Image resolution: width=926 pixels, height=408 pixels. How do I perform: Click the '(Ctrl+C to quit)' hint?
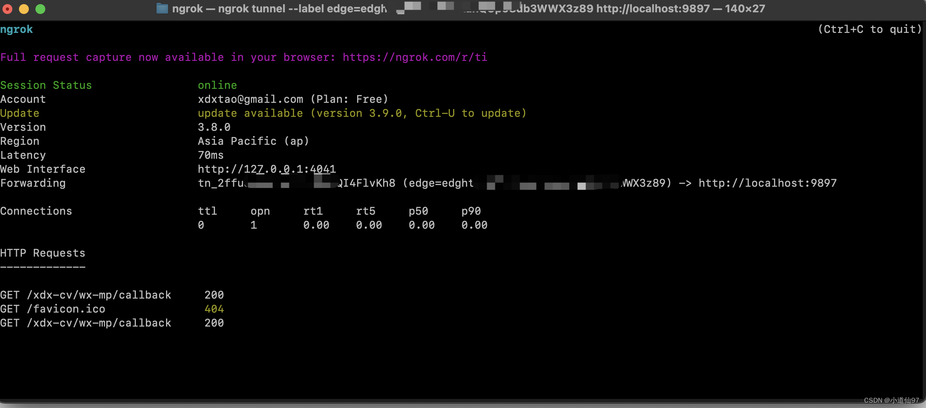point(870,29)
